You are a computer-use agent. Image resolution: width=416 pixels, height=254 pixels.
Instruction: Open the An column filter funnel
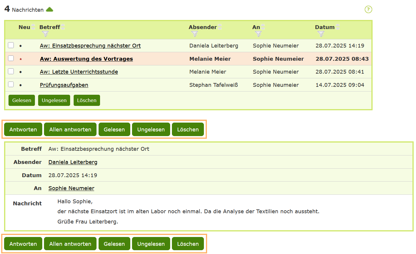pos(258,34)
